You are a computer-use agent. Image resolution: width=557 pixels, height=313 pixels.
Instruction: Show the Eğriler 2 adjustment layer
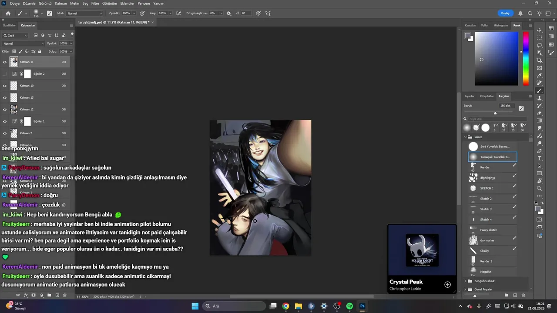click(x=5, y=74)
